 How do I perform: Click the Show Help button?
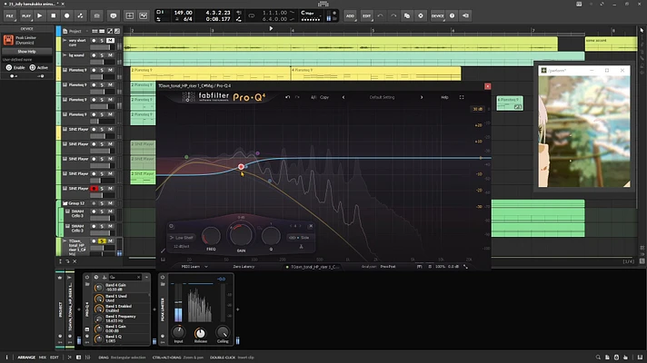[27, 52]
